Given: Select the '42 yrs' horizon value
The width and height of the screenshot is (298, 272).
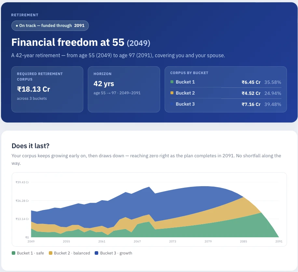Looking at the screenshot, I should pos(104,84).
